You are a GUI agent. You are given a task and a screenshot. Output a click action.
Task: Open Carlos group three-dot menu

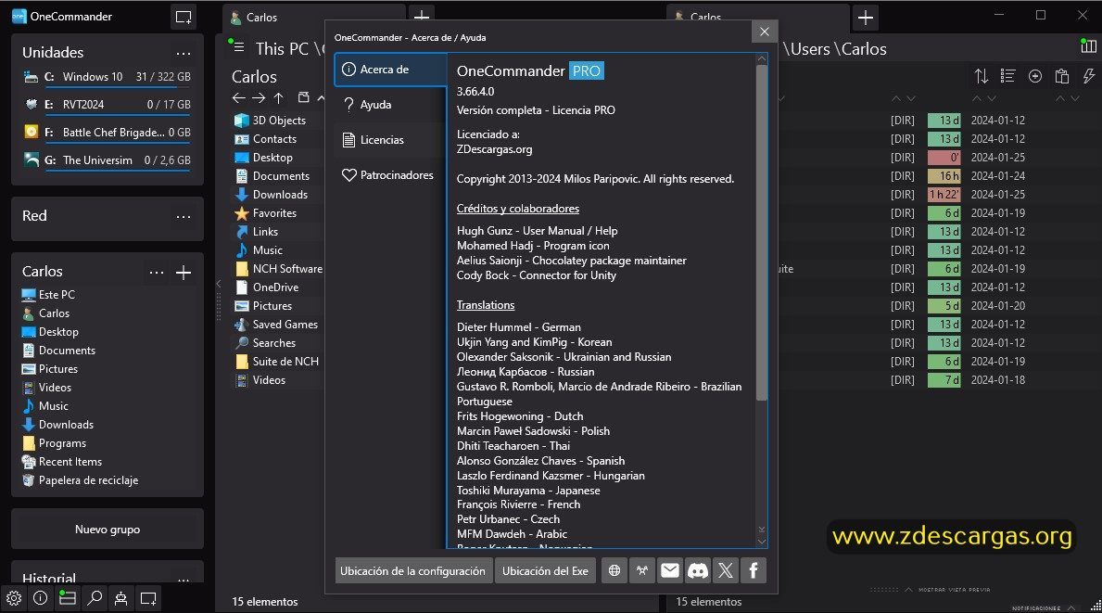pyautogui.click(x=157, y=272)
